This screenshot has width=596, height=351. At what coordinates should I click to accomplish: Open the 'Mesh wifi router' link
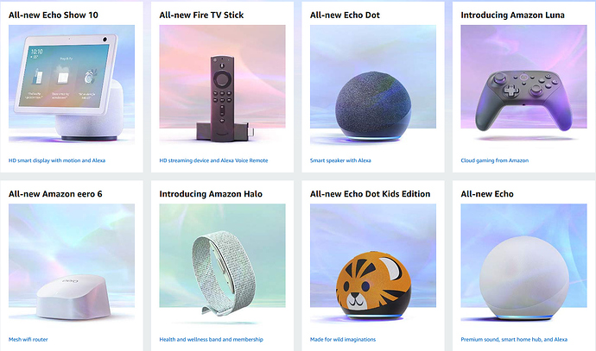pos(29,339)
